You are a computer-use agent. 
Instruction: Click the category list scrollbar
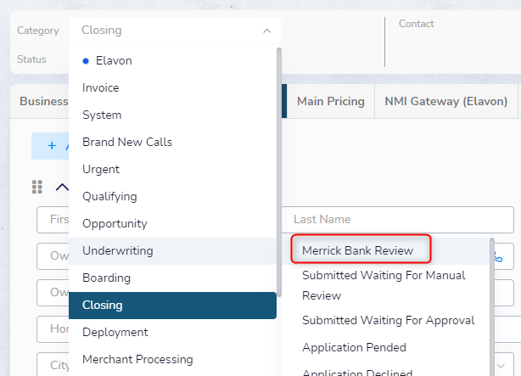pyautogui.click(x=279, y=170)
